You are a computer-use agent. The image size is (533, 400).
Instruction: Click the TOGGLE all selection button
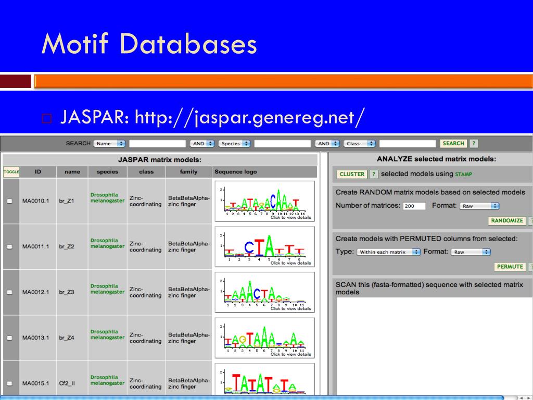tap(11, 172)
